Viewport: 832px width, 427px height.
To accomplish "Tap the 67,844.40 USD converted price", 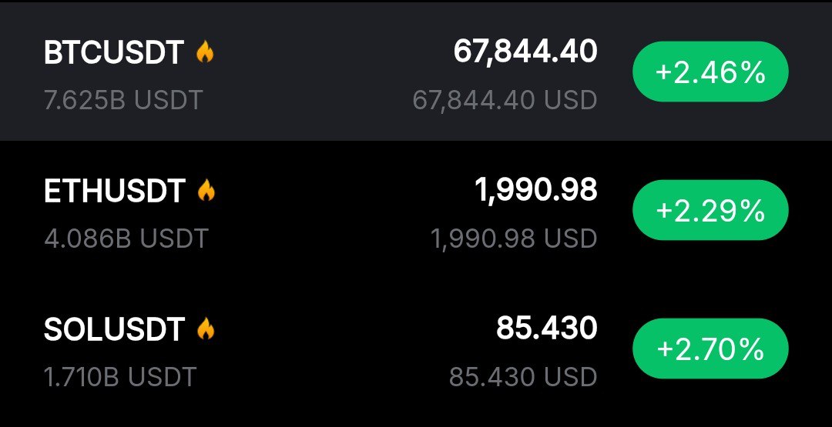I will point(505,100).
